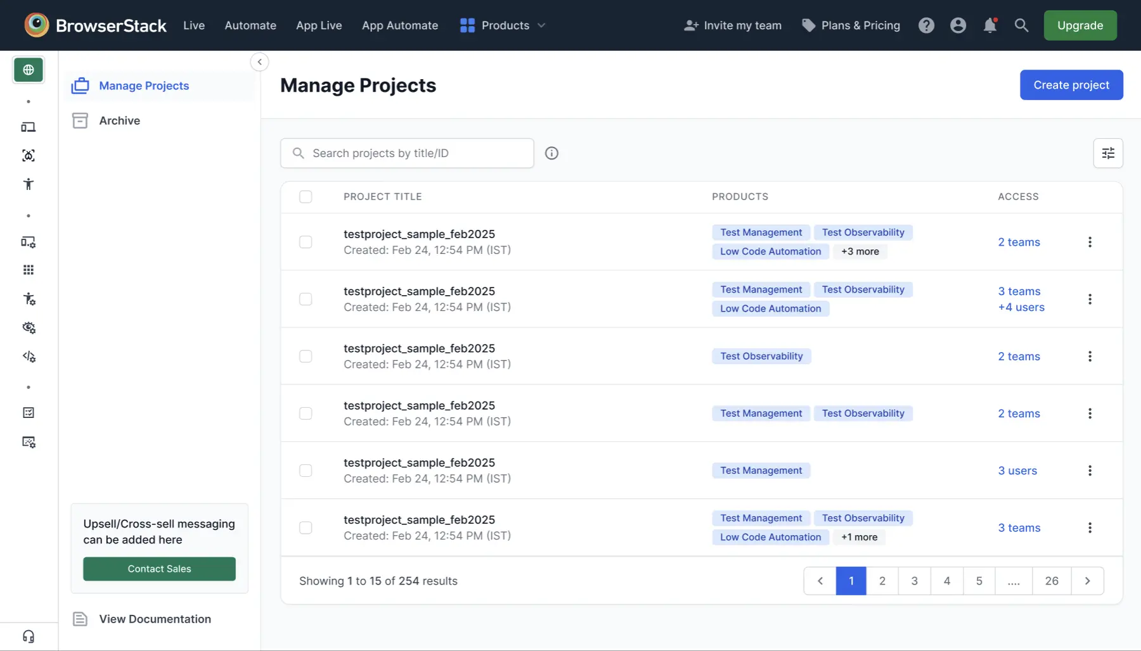Screen dimensions: 1141x651
Task: Expand the +3 more products tag
Action: coord(860,251)
